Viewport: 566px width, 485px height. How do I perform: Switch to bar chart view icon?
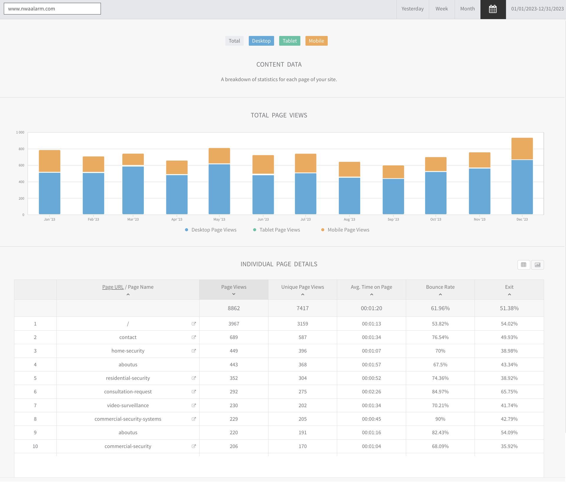pyautogui.click(x=537, y=265)
